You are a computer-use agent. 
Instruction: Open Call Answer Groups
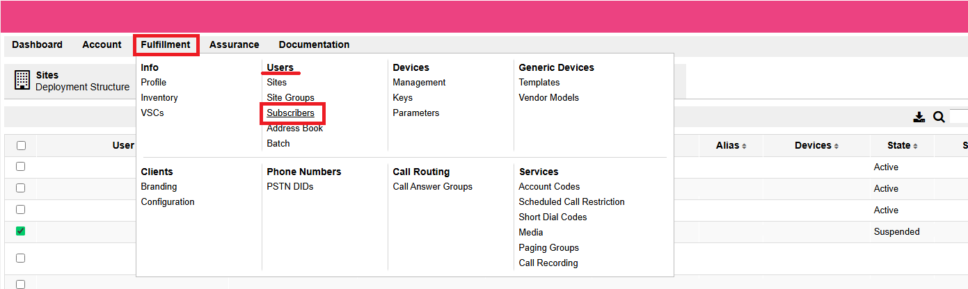tap(432, 186)
